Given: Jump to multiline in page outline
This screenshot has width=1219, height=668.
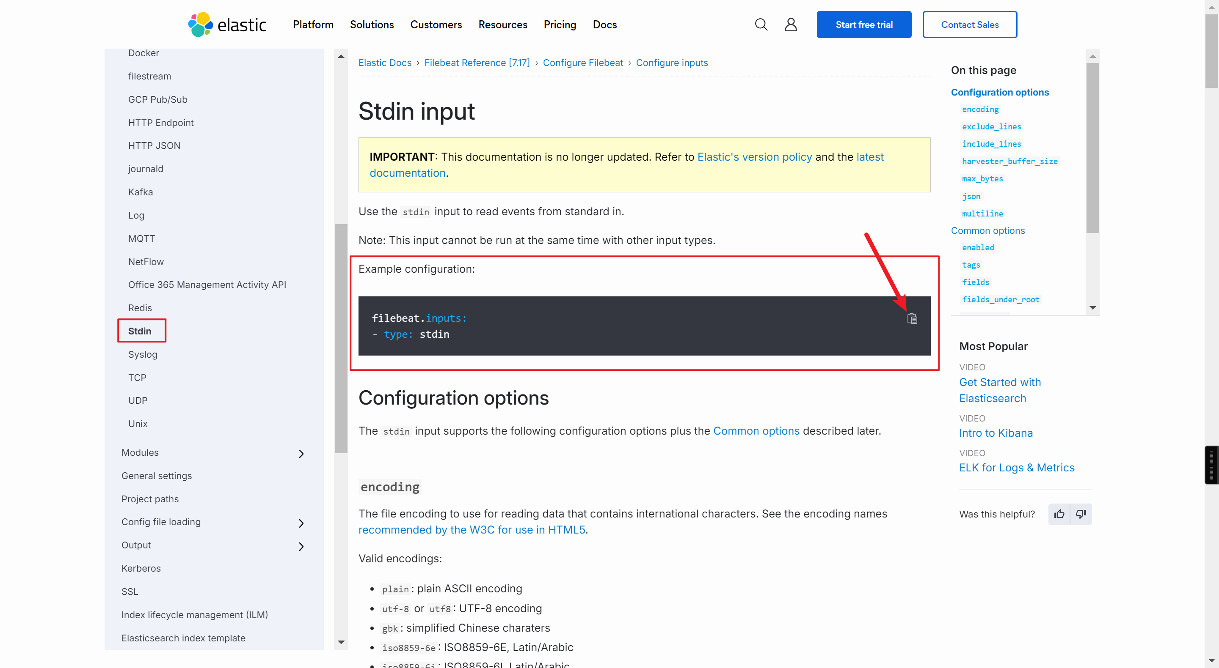Looking at the screenshot, I should 982,214.
